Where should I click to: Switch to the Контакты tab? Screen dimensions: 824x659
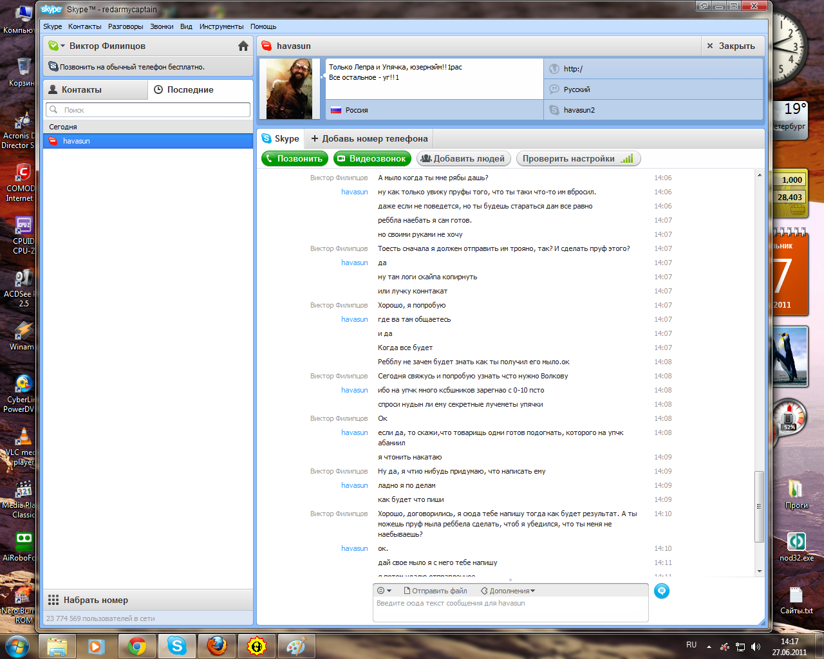95,89
